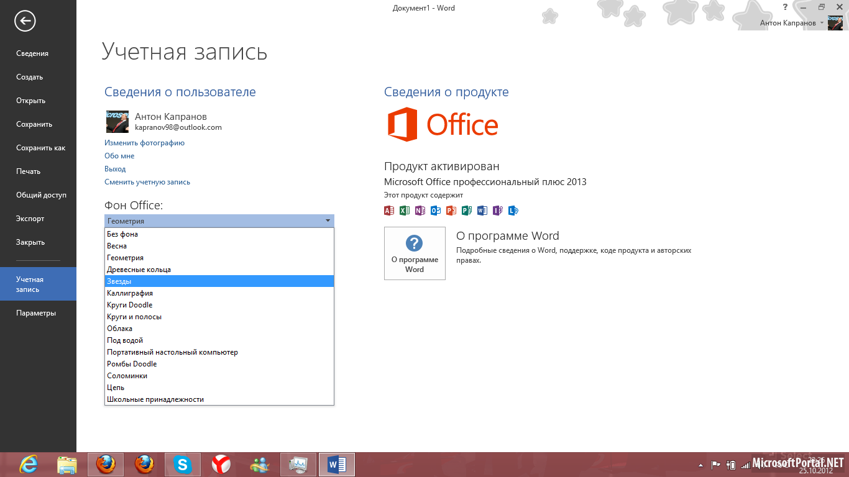This screenshot has width=849, height=477.
Task: Click the account avatar in the title bar
Action: 835,23
